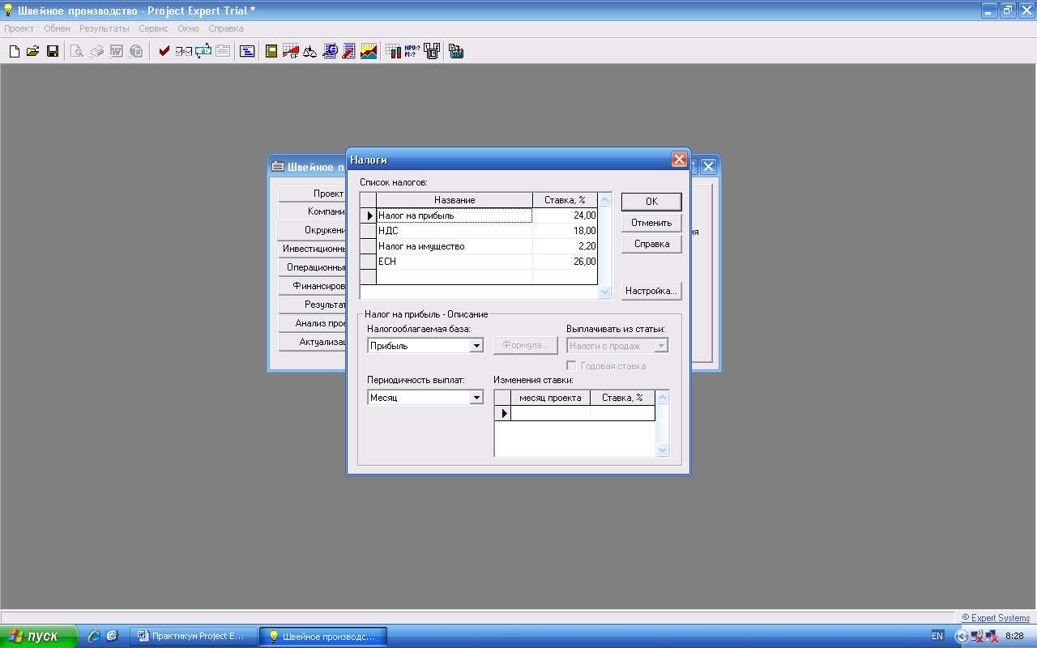Click the empty Ставка, % cell under Изменения ставки
Screen dimensions: 1037x648
pyautogui.click(x=622, y=413)
